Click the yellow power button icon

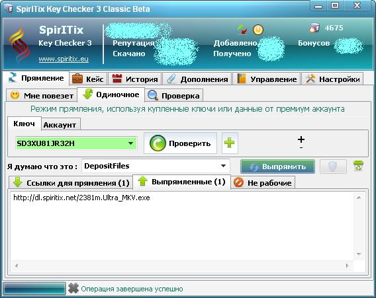coord(258,30)
